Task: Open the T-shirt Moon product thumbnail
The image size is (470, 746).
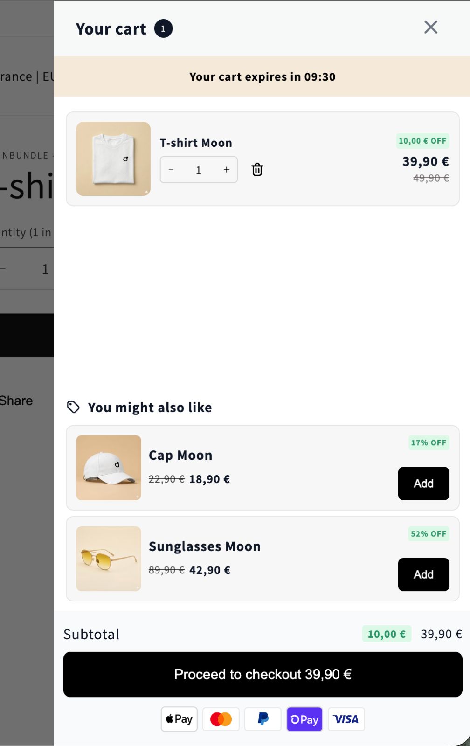Action: (x=113, y=159)
